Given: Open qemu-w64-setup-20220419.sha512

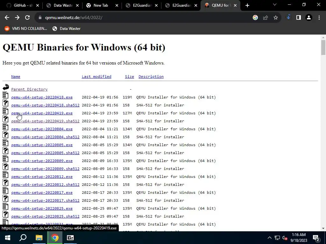Looking at the screenshot, I should [45, 121].
